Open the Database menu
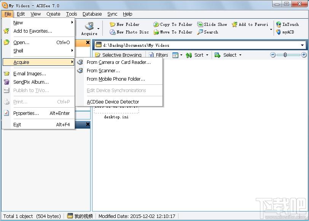The height and width of the screenshot is (221, 309). point(92,14)
